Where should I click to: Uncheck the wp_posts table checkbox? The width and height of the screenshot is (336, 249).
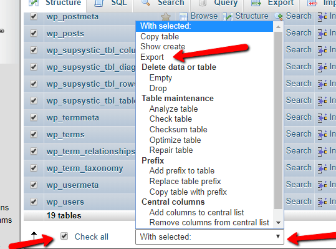click(x=34, y=33)
